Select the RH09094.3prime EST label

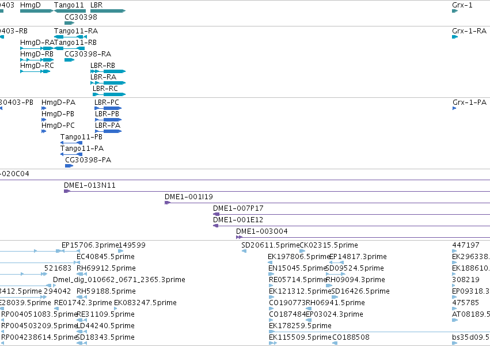tap(356, 280)
